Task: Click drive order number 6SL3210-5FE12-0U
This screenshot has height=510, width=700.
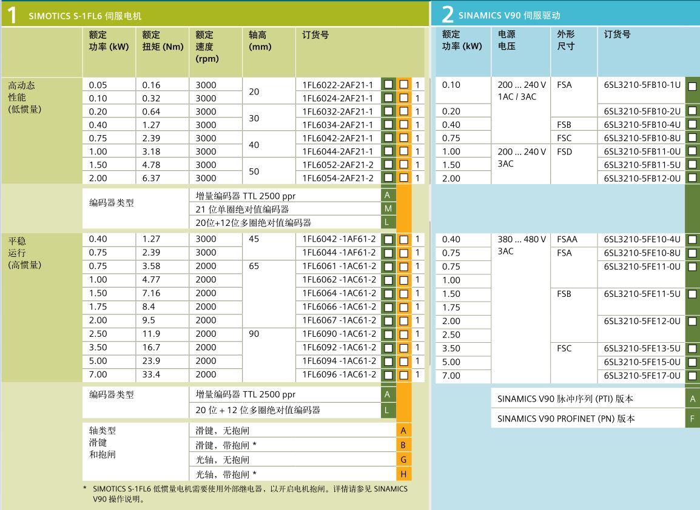Action: tap(642, 321)
